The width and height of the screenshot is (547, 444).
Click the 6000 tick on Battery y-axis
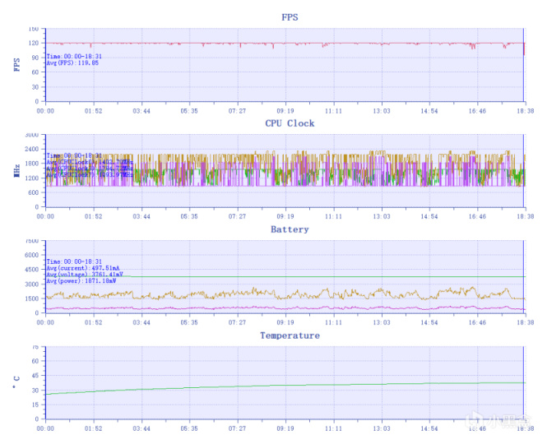32,256
